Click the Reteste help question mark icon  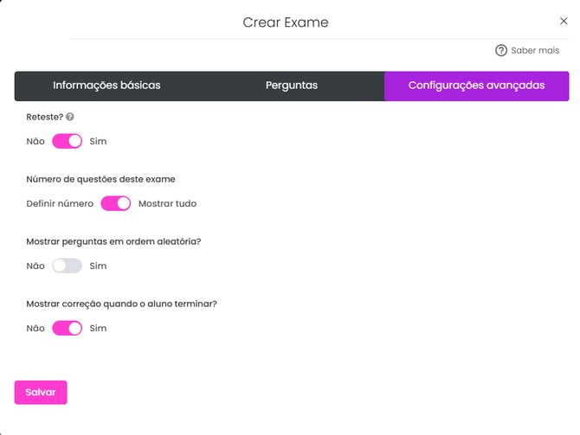(70, 117)
